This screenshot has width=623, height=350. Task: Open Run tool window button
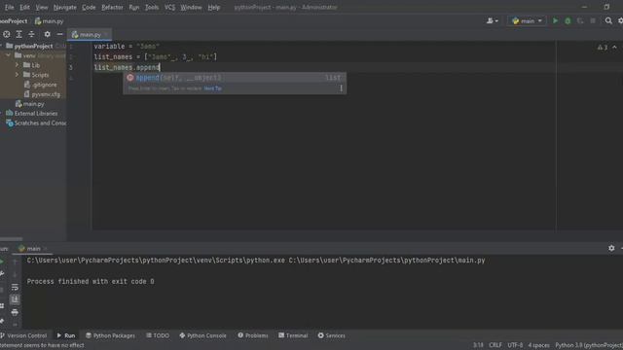tap(66, 335)
